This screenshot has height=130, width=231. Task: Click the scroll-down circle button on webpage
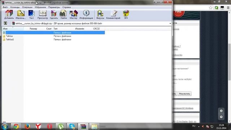click(x=221, y=117)
